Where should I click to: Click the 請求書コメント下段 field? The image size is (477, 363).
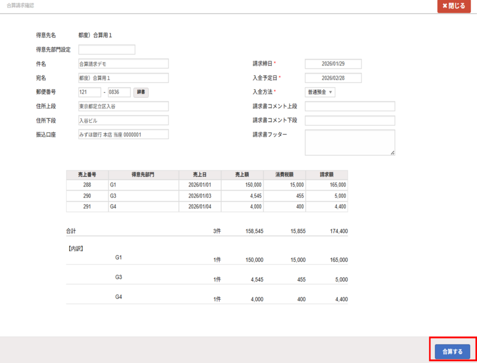tap(350, 121)
